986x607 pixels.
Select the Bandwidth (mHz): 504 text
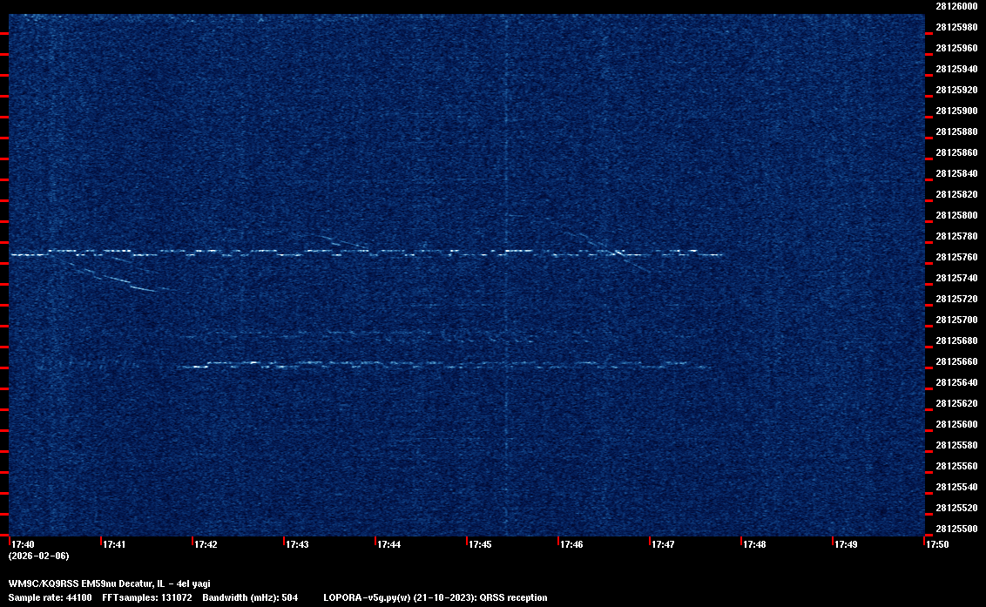click(250, 597)
